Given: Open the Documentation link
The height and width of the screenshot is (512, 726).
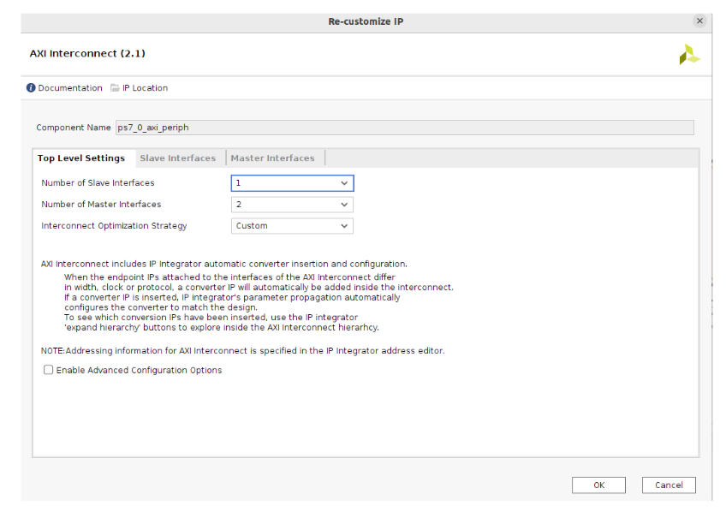Looking at the screenshot, I should point(70,88).
